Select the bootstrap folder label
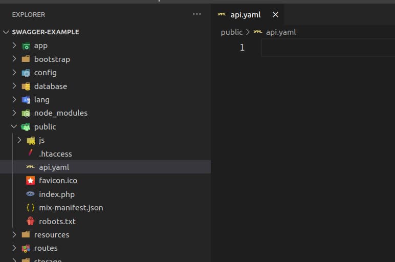The image size is (395, 262). tap(52, 59)
